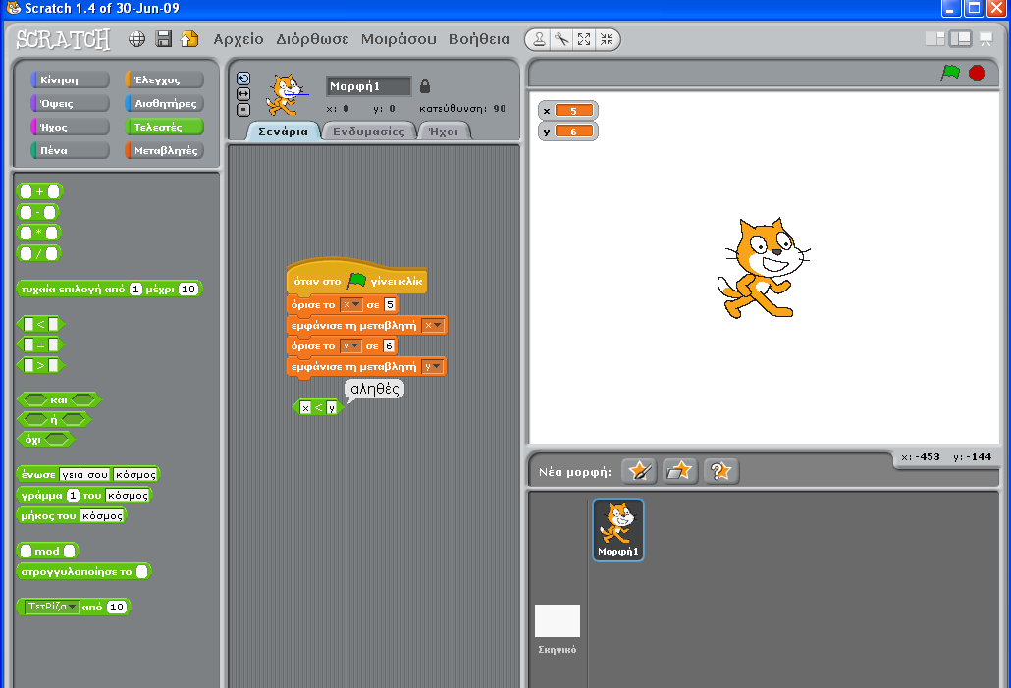Screen dimensions: 1011x688
Task: Select the grow sprite tool
Action: (x=584, y=39)
